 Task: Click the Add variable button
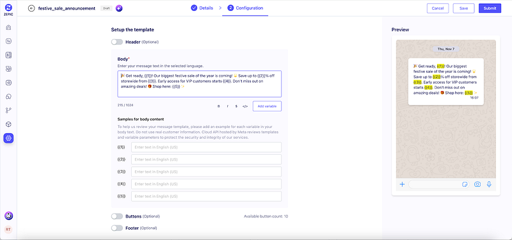(x=267, y=106)
